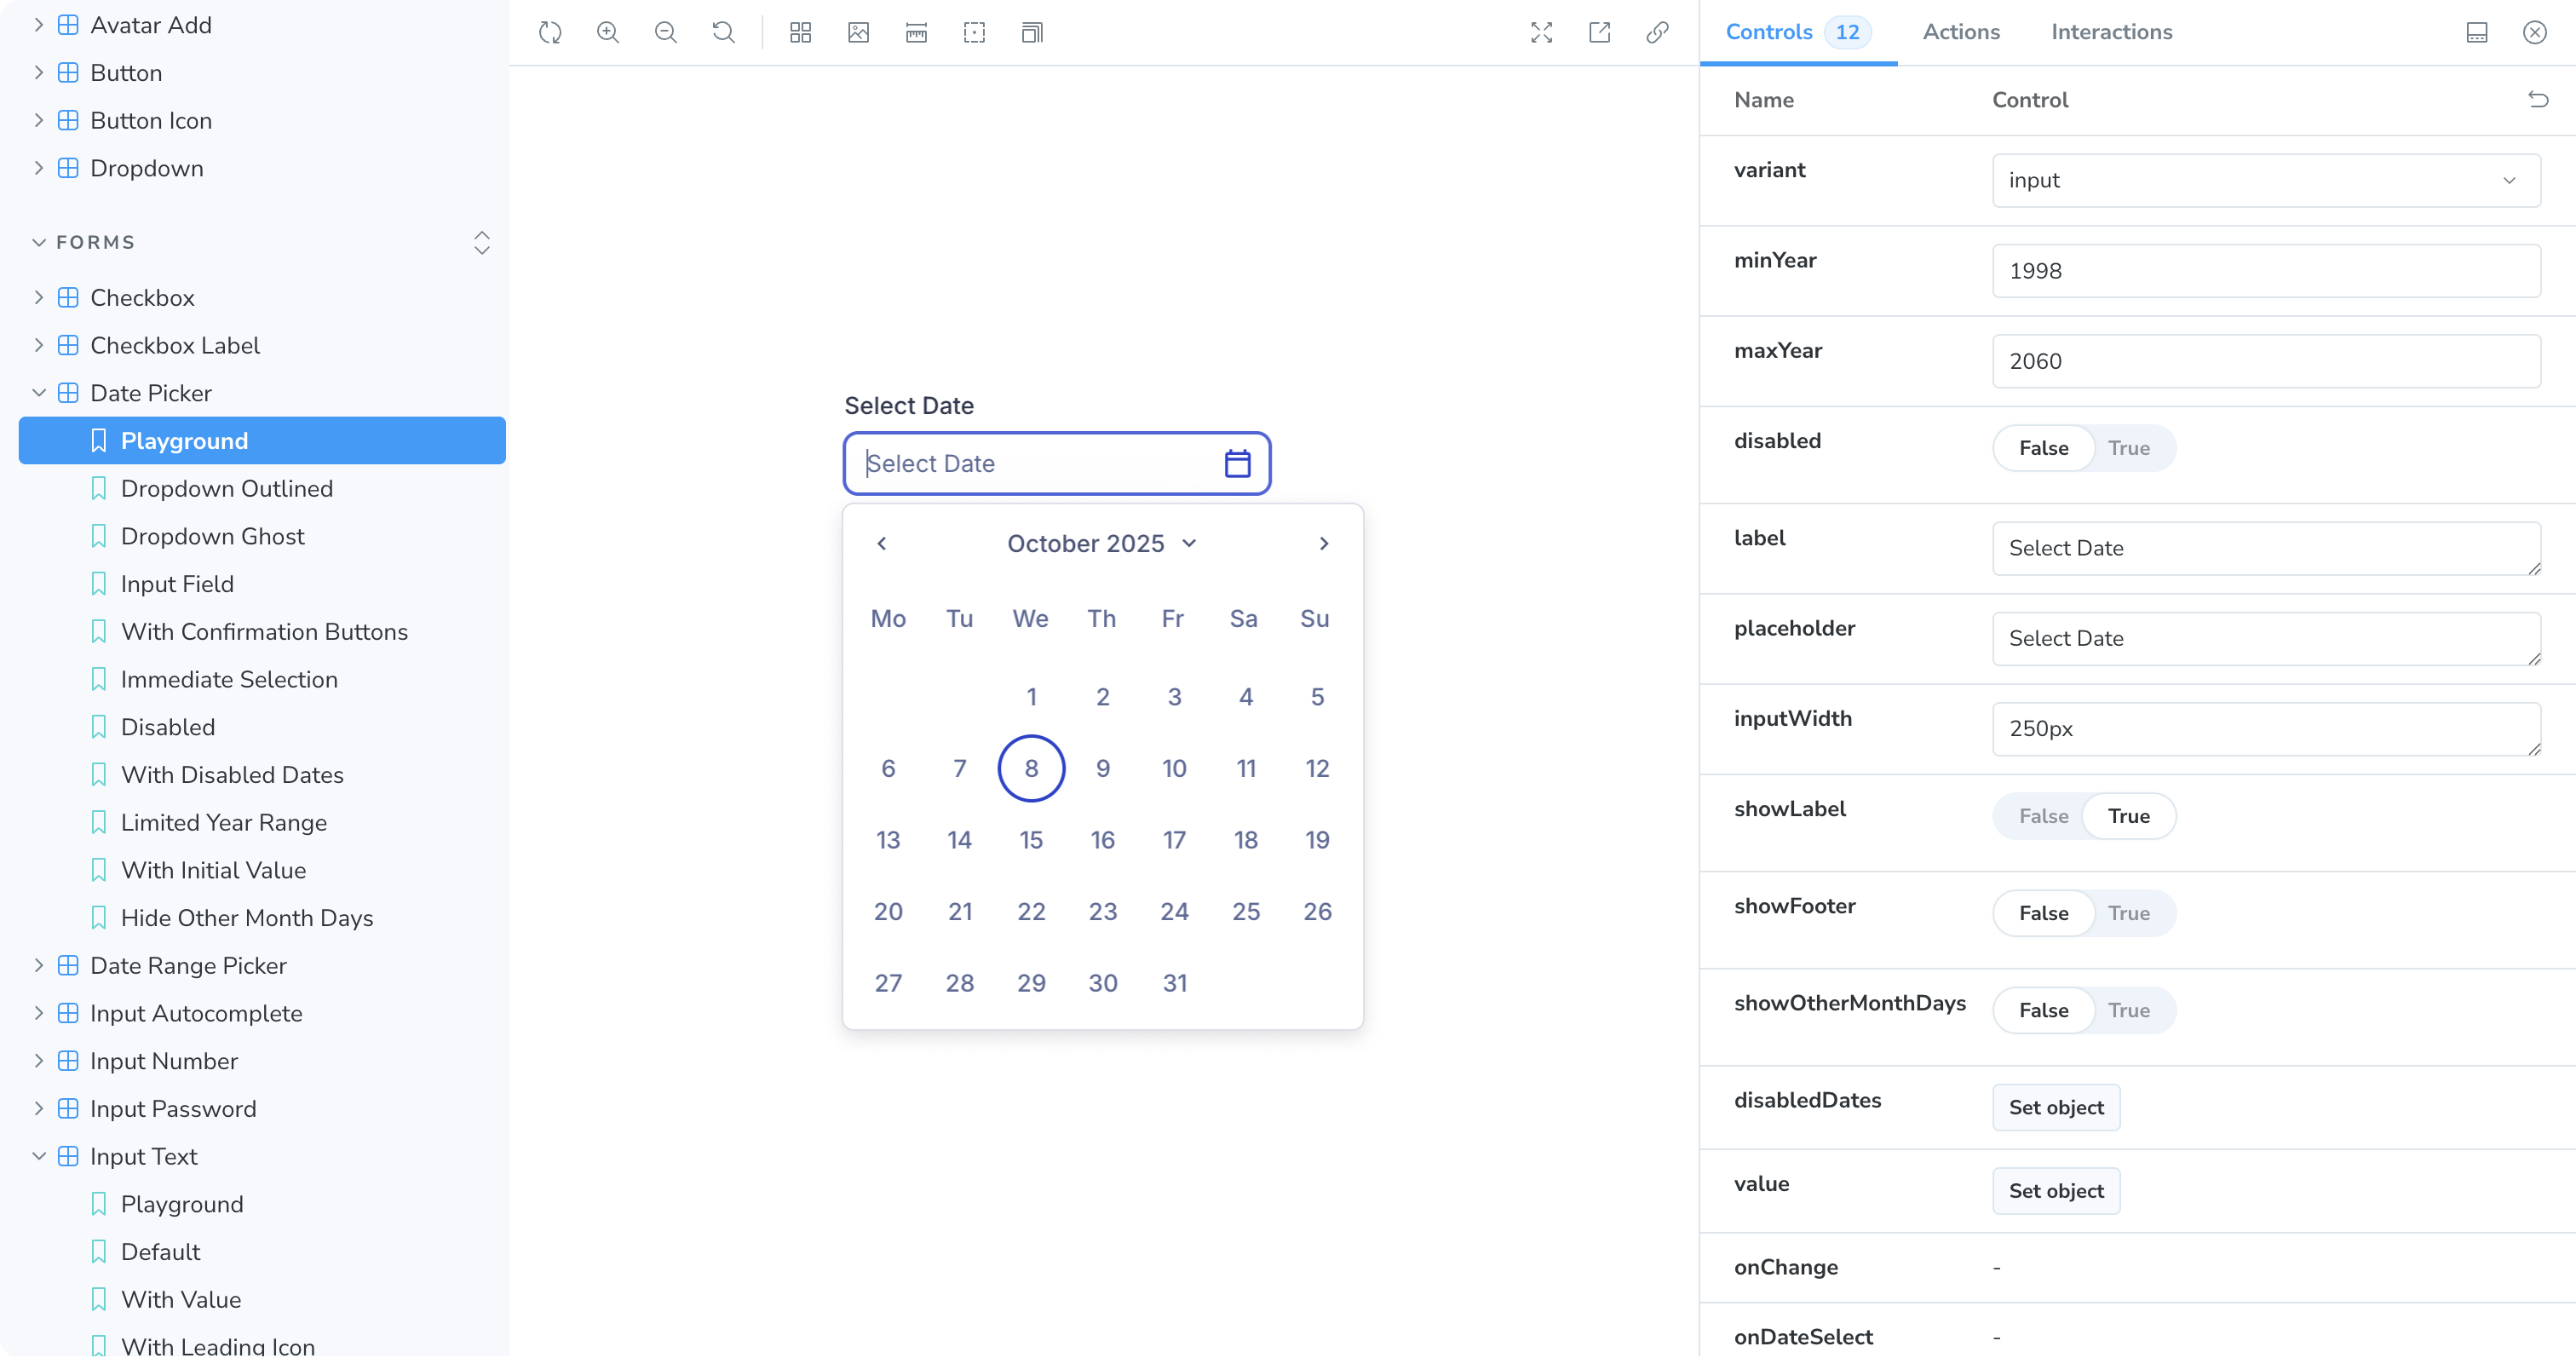
Task: Reset all controls with the undo arrow
Action: click(x=2538, y=99)
